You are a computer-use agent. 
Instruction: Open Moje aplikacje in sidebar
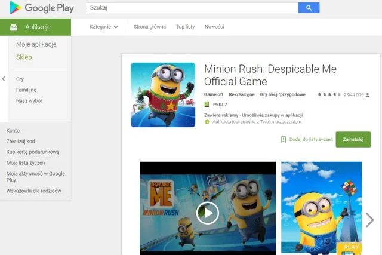pos(36,44)
